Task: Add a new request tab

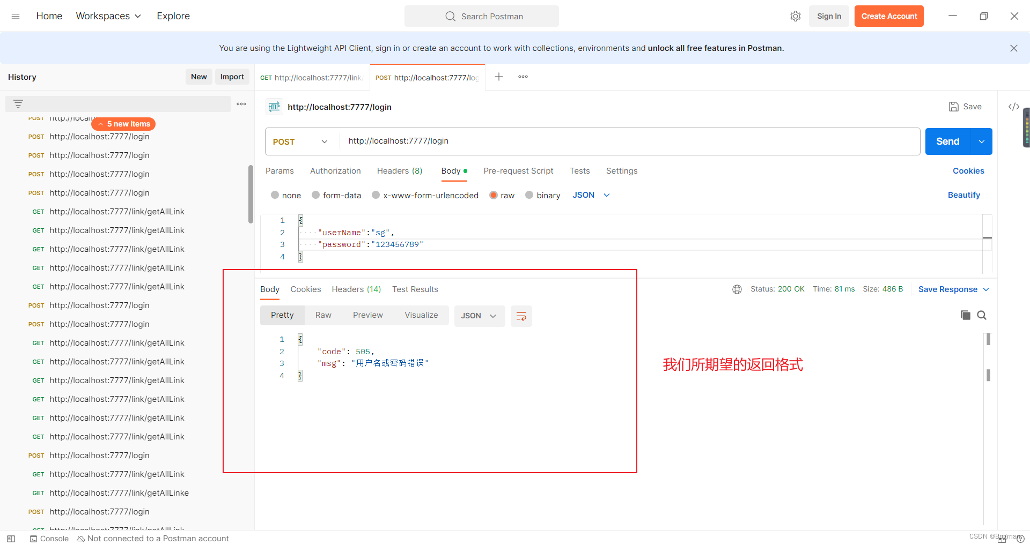Action: [499, 77]
